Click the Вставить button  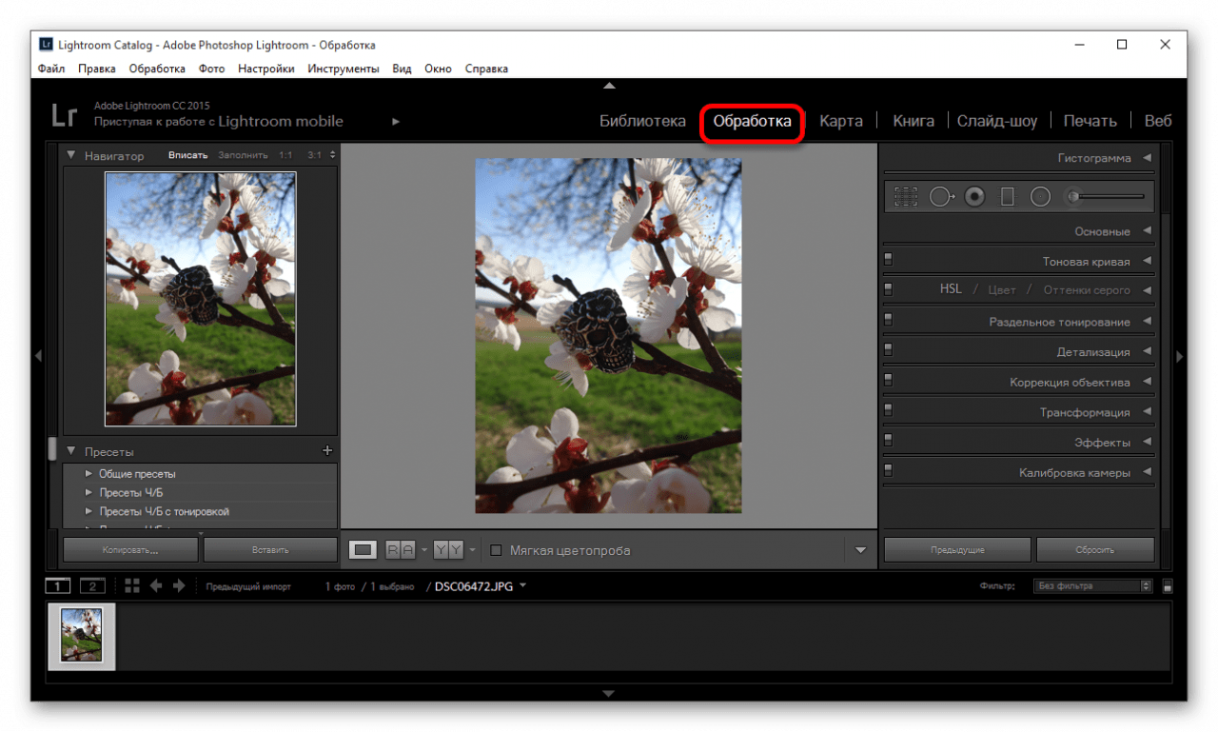click(x=270, y=549)
